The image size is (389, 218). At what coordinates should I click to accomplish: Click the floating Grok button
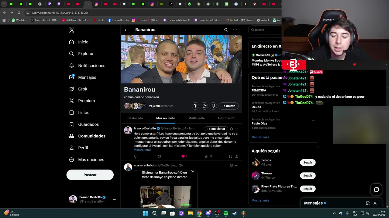click(376, 190)
